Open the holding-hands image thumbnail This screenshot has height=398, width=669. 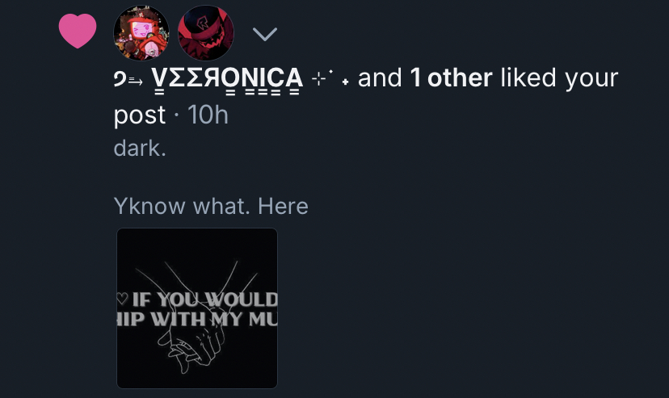(x=197, y=308)
